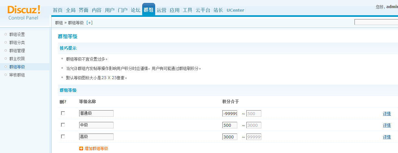Open 详情 link for 普通级 level

(387, 113)
